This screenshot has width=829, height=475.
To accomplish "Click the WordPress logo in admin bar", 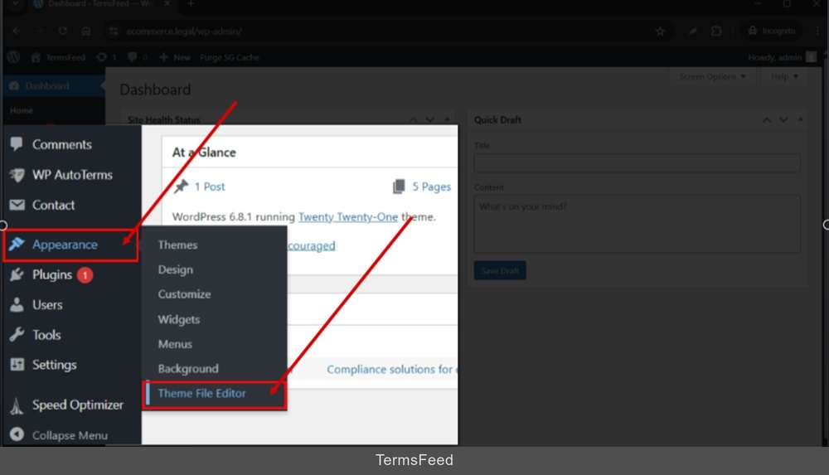I will (14, 57).
